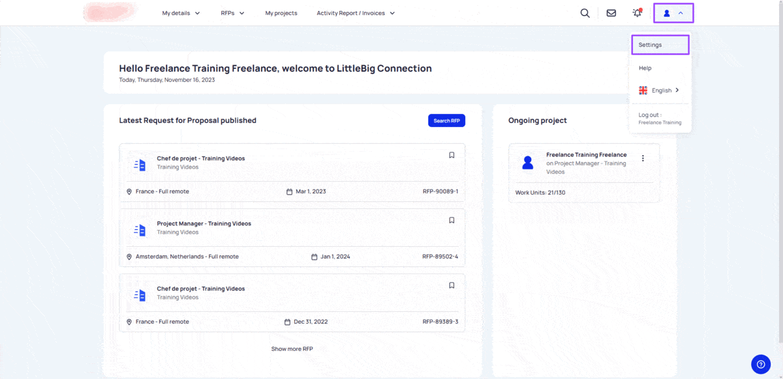Open Freelance Training Freelance ongoing project
The image size is (783, 379).
587,155
